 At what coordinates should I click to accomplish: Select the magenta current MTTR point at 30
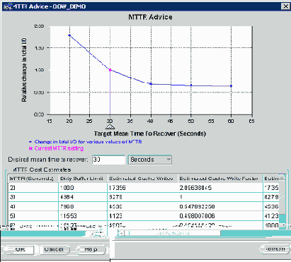[110, 70]
